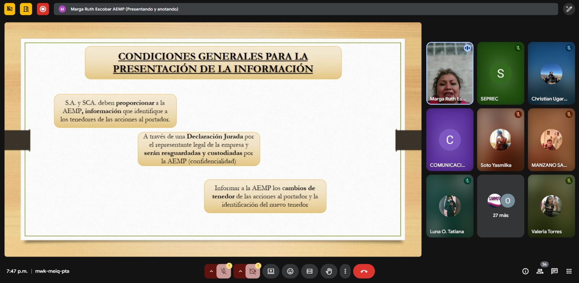The width and height of the screenshot is (579, 283).
Task: Expand the microphone audio settings chevron
Action: pyautogui.click(x=211, y=271)
